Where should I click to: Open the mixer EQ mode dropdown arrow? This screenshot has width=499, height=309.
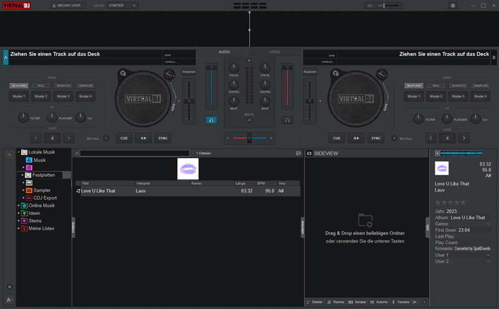pos(249,61)
